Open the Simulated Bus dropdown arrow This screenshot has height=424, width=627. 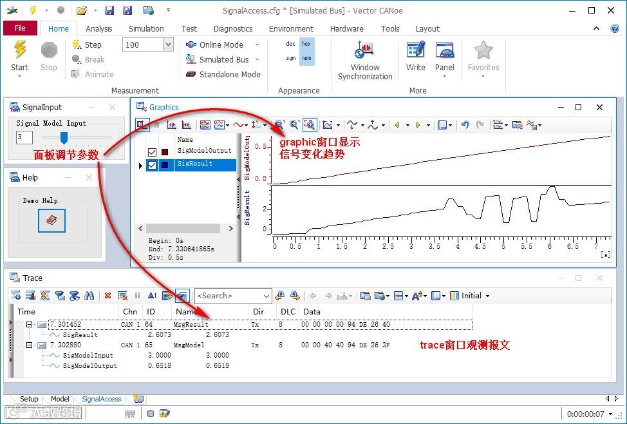(257, 60)
